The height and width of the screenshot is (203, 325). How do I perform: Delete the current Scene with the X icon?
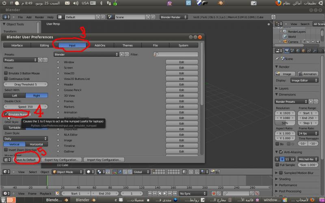pyautogui.click(x=153, y=17)
